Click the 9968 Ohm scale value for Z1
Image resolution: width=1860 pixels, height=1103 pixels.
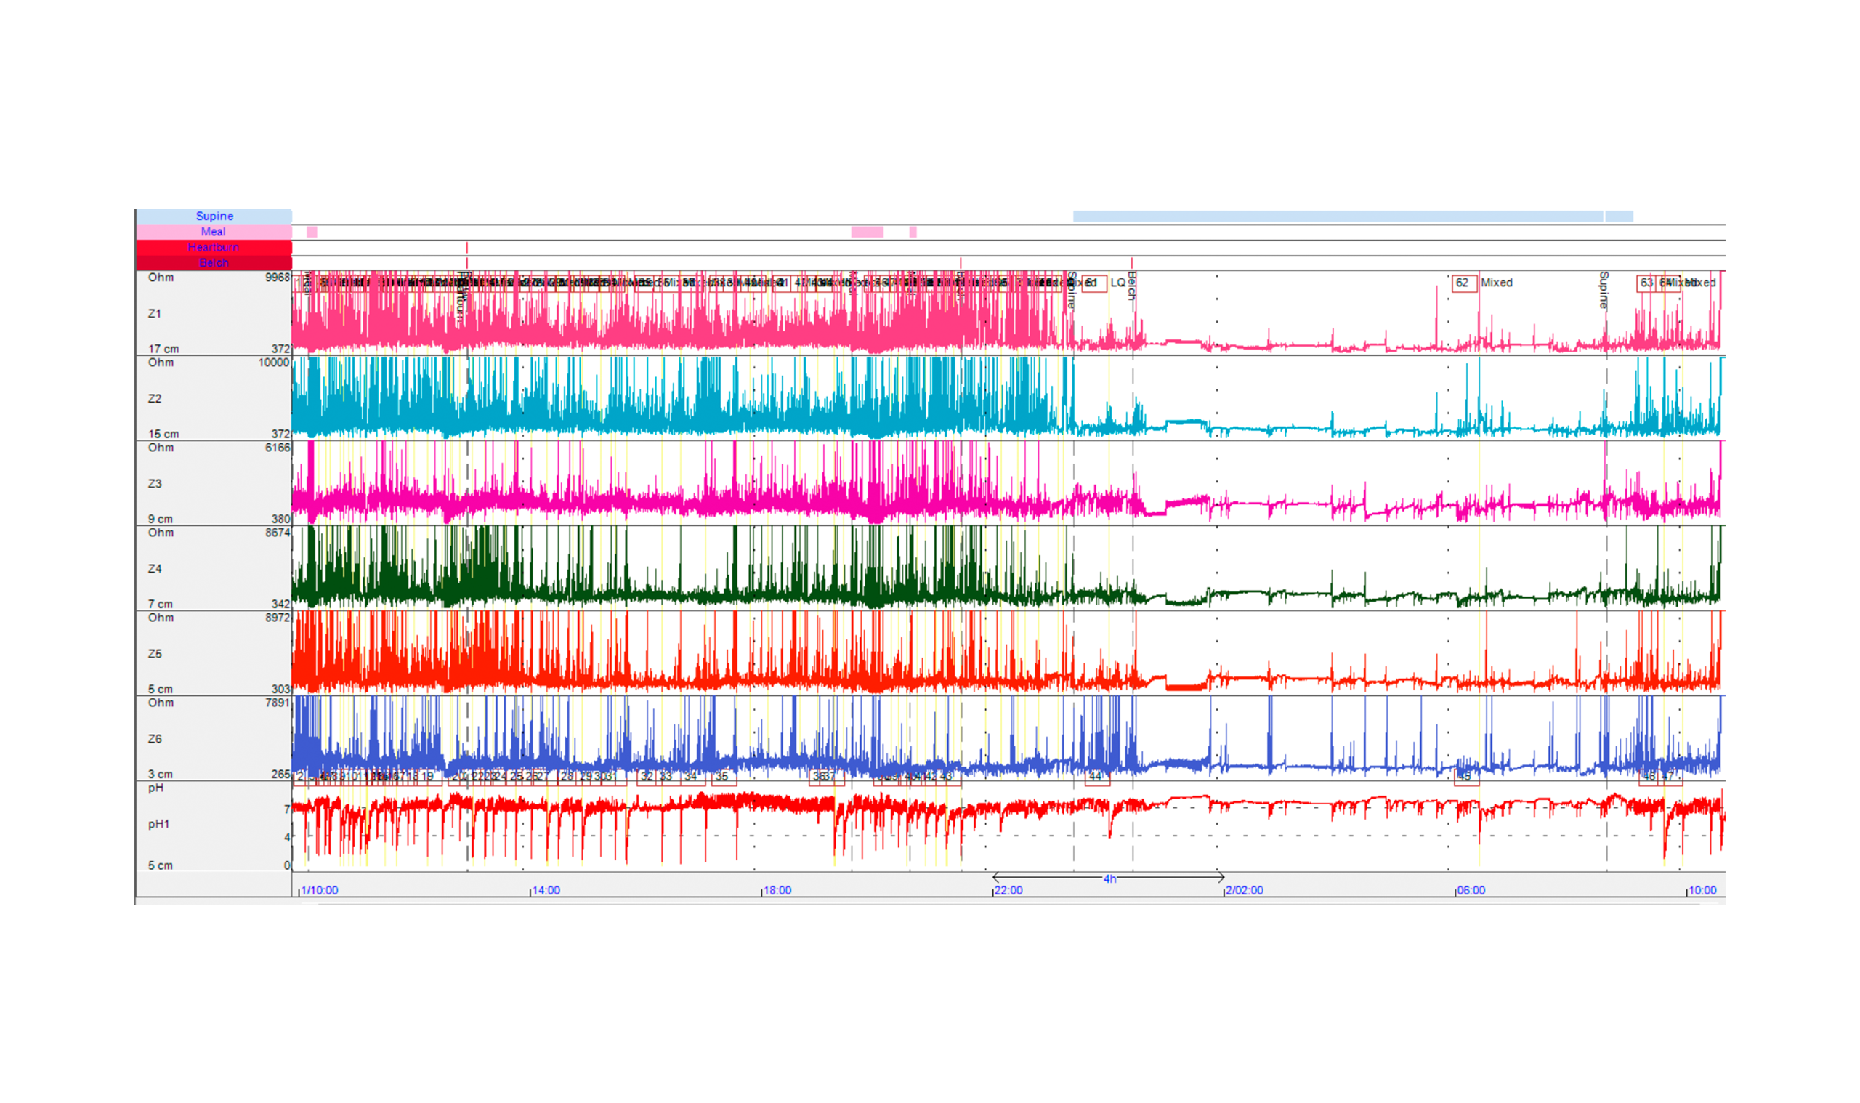(277, 278)
